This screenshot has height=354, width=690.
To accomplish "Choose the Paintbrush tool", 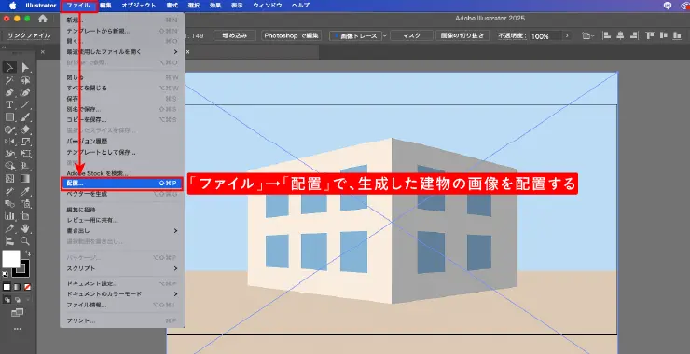I will pos(25,117).
